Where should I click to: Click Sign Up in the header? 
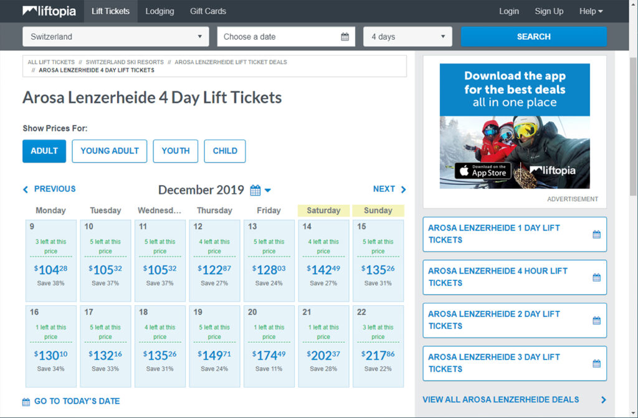(x=549, y=11)
